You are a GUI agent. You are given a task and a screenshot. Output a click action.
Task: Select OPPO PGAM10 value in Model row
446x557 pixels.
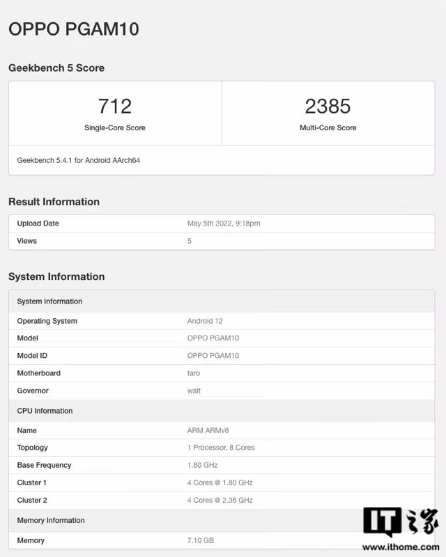[x=213, y=338]
